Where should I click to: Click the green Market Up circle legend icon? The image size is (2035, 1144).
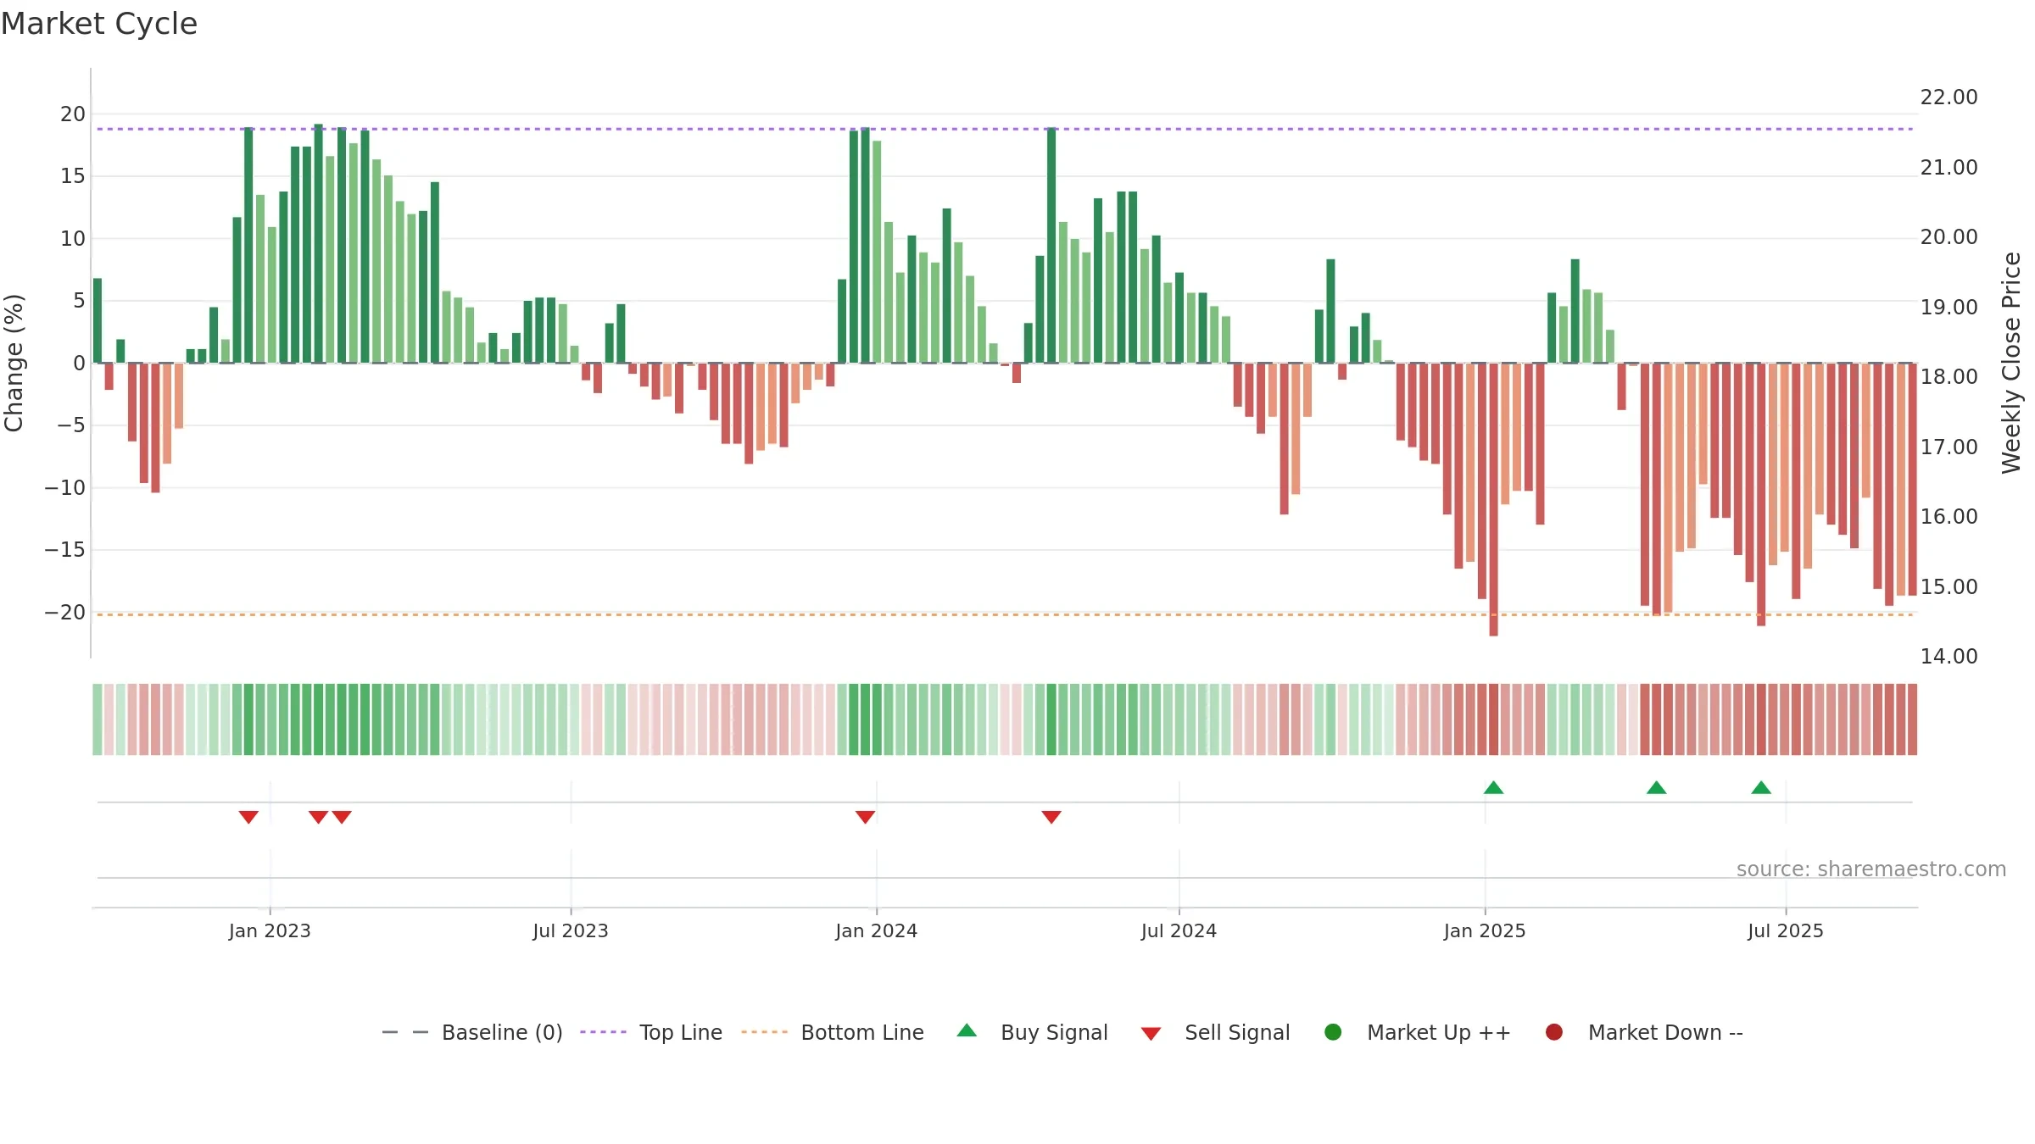tap(1333, 1032)
